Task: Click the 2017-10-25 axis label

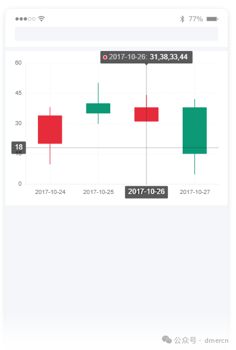Action: 98,192
